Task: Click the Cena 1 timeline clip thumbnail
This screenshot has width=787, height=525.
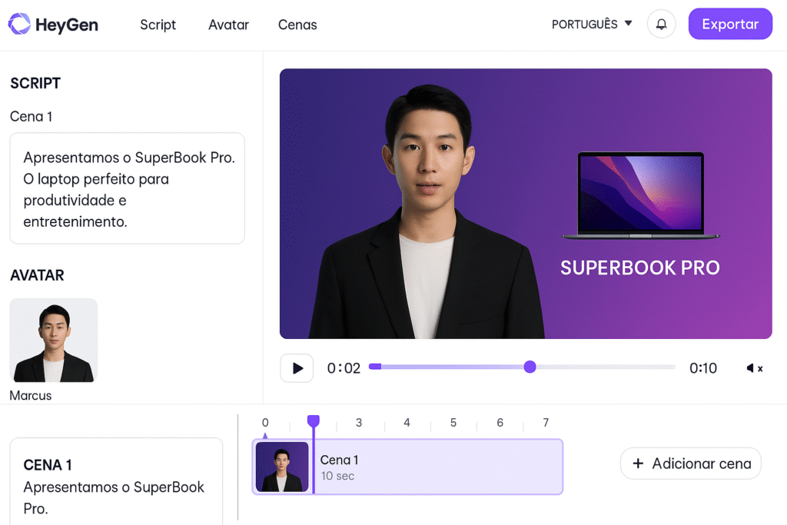Action: 282,467
